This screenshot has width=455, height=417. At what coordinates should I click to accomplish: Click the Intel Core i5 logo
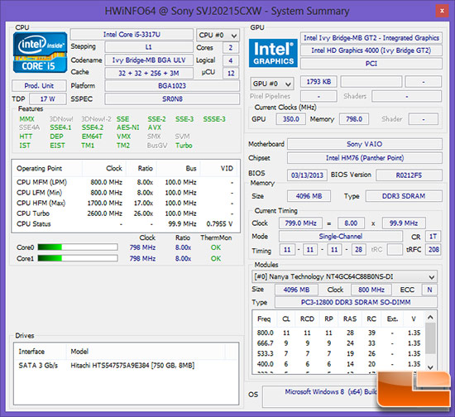[40, 52]
